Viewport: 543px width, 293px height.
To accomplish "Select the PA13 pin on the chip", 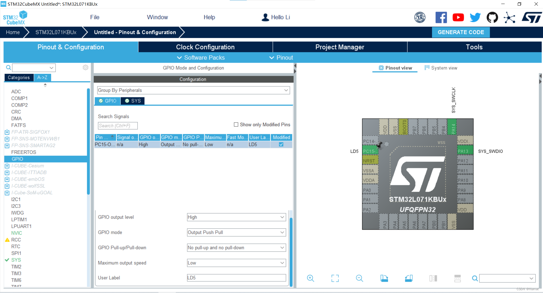I will tap(465, 151).
